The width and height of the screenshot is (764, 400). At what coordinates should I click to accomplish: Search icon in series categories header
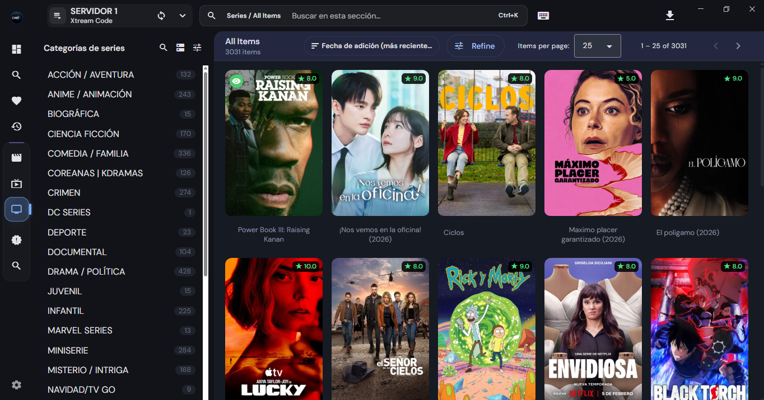click(x=164, y=48)
